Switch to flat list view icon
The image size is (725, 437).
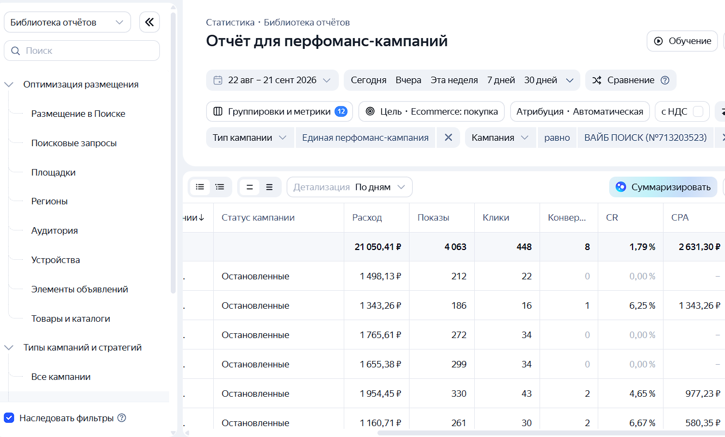click(200, 187)
